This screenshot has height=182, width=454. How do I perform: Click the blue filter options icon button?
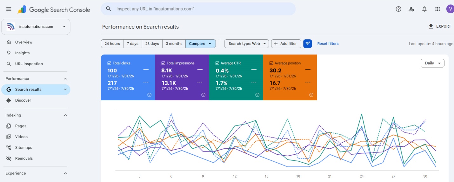point(308,44)
